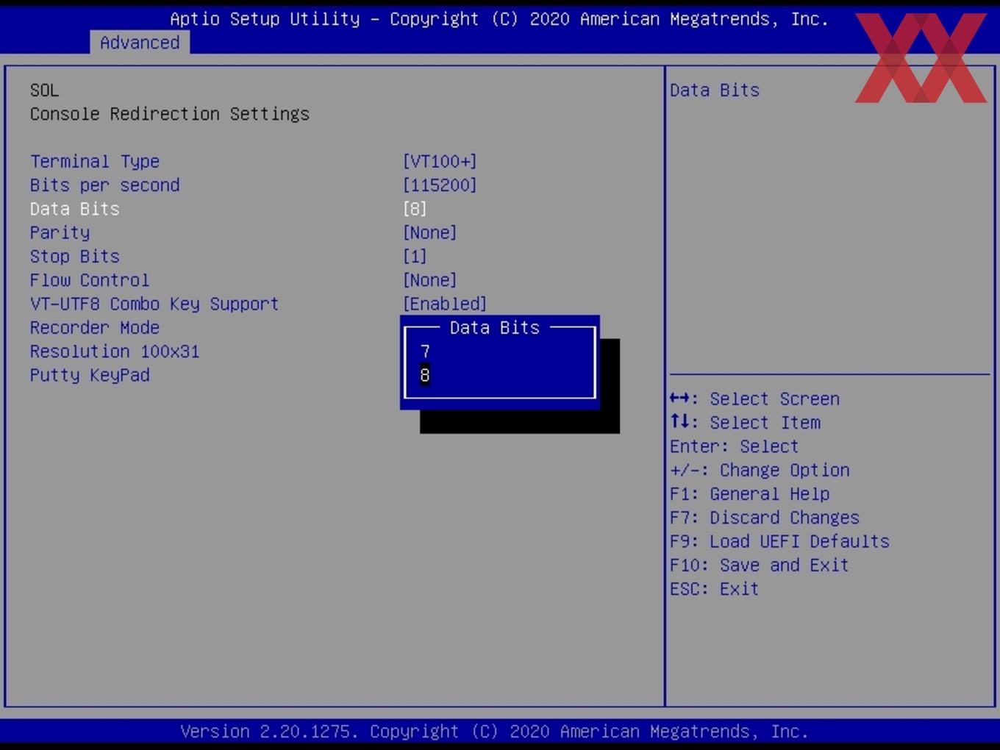Open the [None] value for Parity

click(x=429, y=233)
